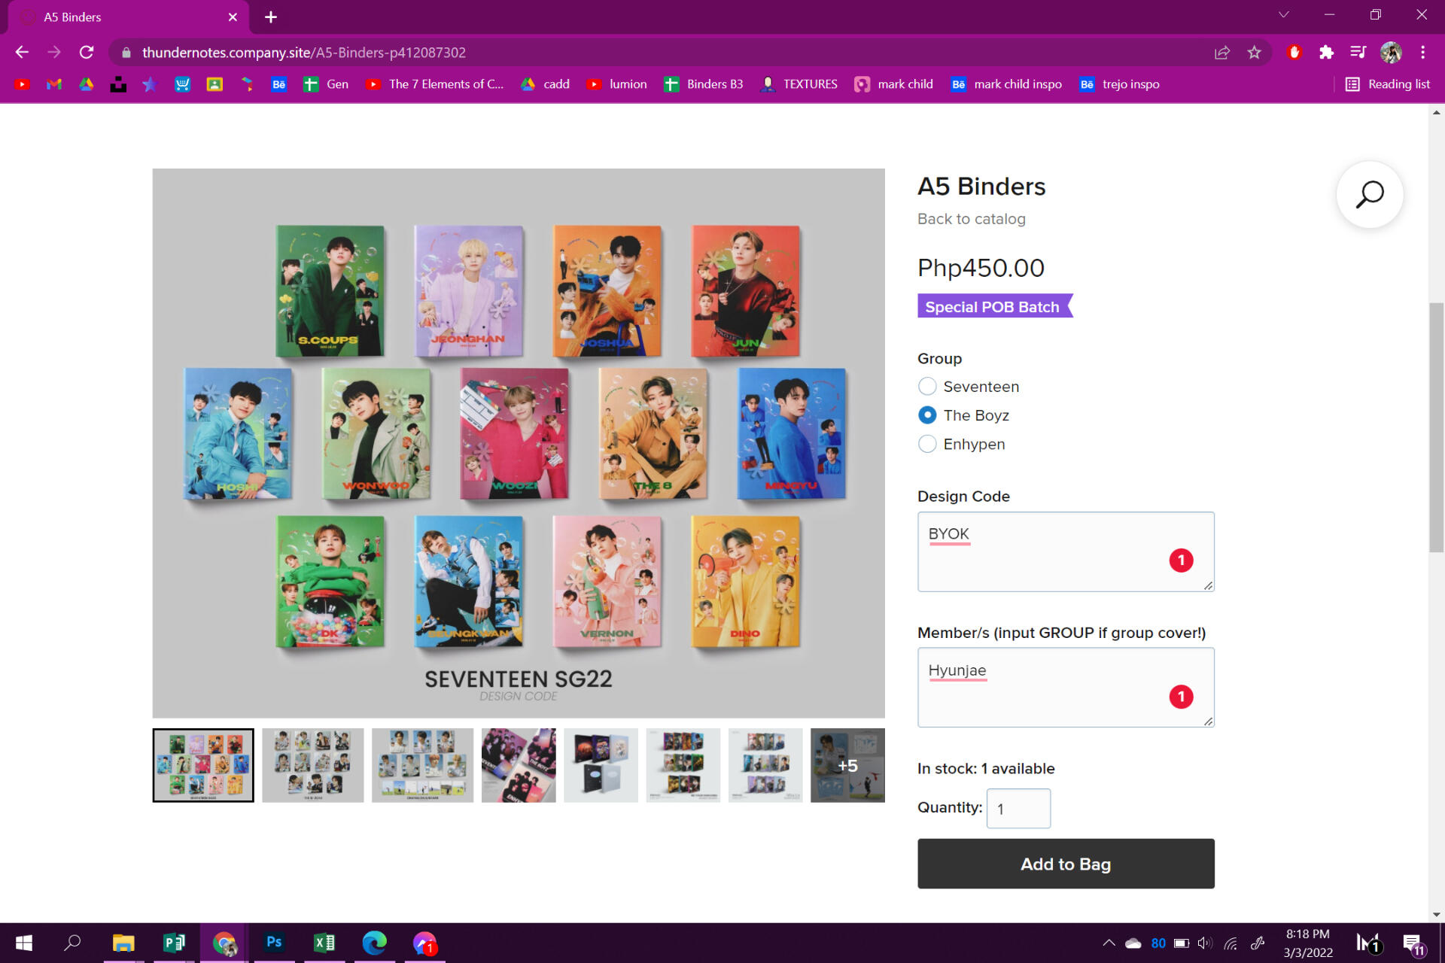
Task: Open the Wi-Fi network tray icon
Action: coord(1231,943)
